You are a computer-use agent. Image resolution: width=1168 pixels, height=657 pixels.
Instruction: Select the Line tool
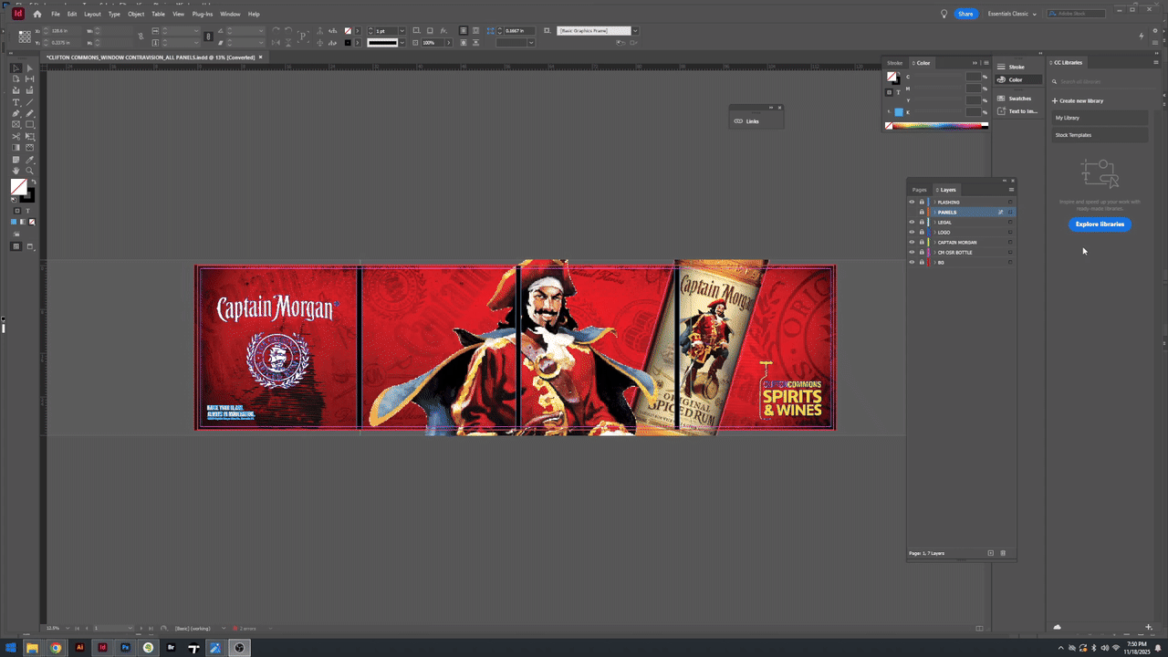(x=29, y=102)
